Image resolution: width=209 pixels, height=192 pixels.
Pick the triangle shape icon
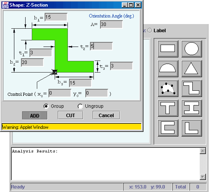point(192,69)
